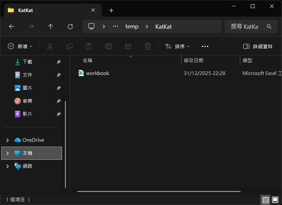Go up one folder level
The width and height of the screenshot is (282, 205).
click(x=51, y=27)
